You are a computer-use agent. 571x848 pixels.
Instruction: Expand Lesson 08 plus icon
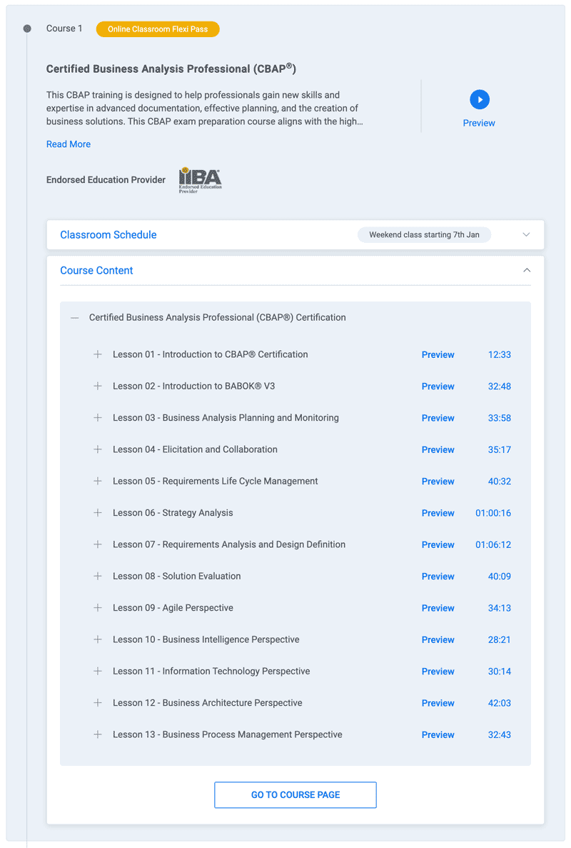(x=98, y=576)
